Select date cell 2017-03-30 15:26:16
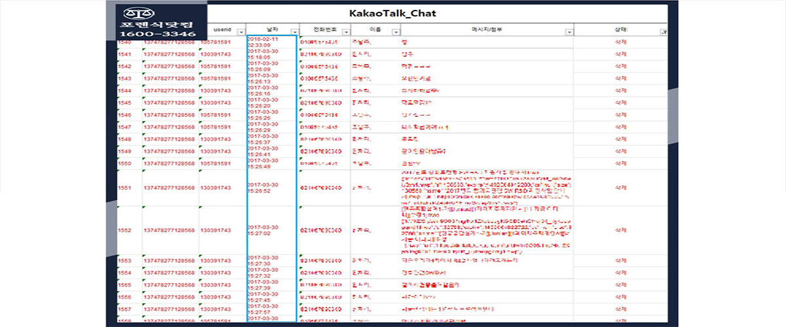Viewport: 786px width, 327px height. [x=272, y=90]
